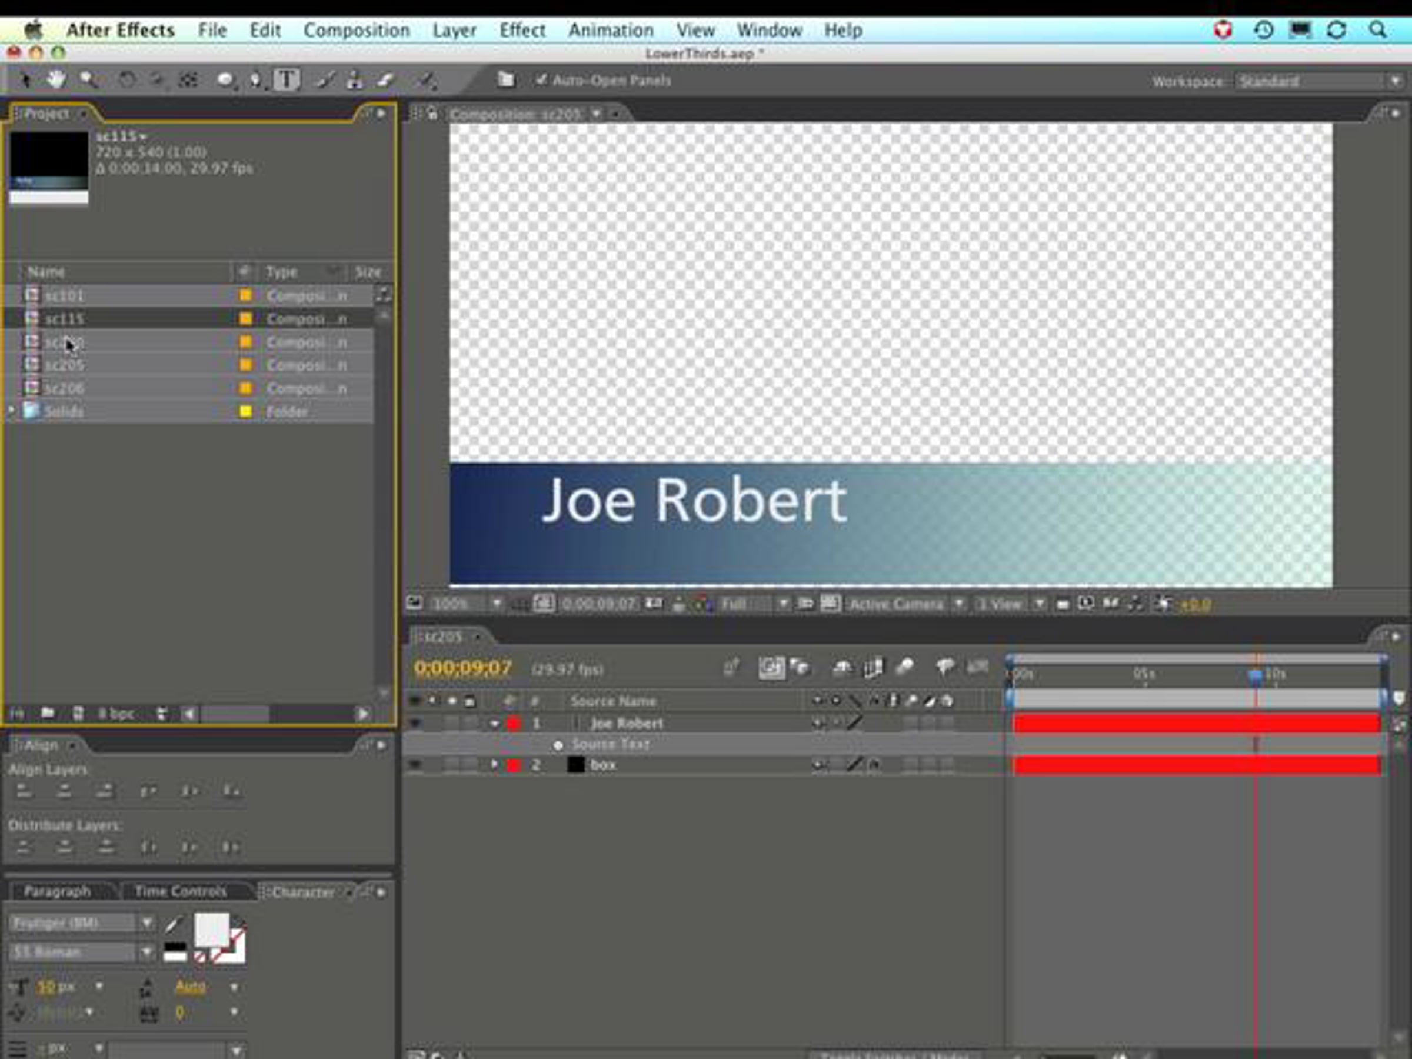Click the timeline current time 0;00;09;07
This screenshot has width=1412, height=1059.
pyautogui.click(x=463, y=668)
